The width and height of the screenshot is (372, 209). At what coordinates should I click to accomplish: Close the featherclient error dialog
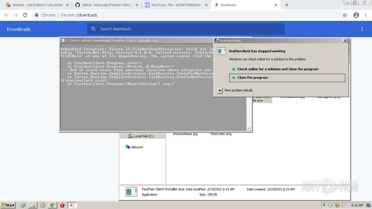click(x=345, y=41)
